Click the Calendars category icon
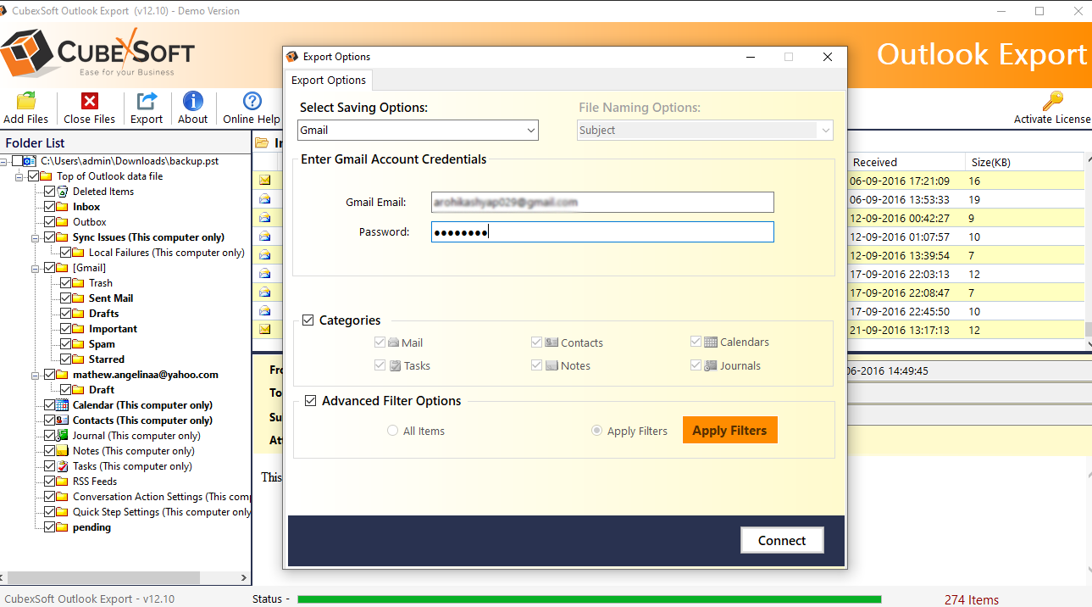 (711, 342)
